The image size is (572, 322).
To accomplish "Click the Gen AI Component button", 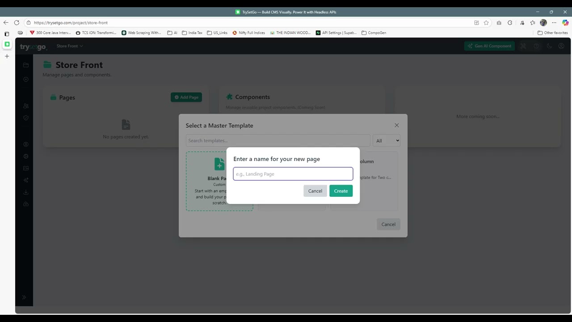I will point(489,46).
